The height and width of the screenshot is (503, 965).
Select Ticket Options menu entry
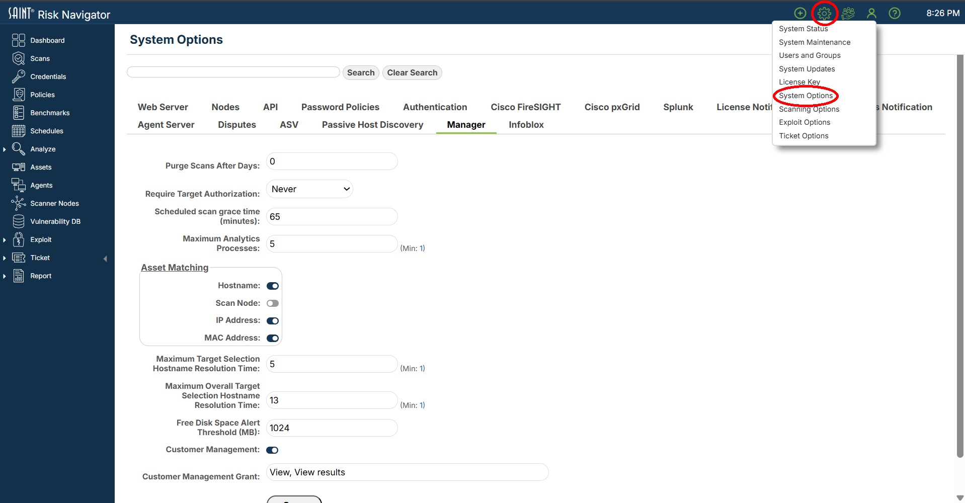click(803, 136)
